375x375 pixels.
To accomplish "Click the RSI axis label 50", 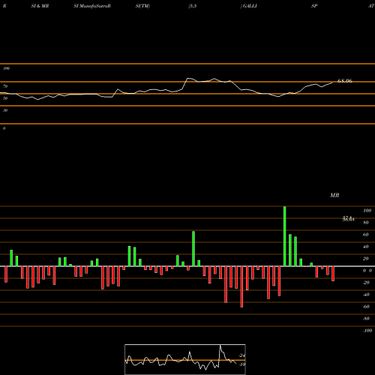I will (5, 98).
